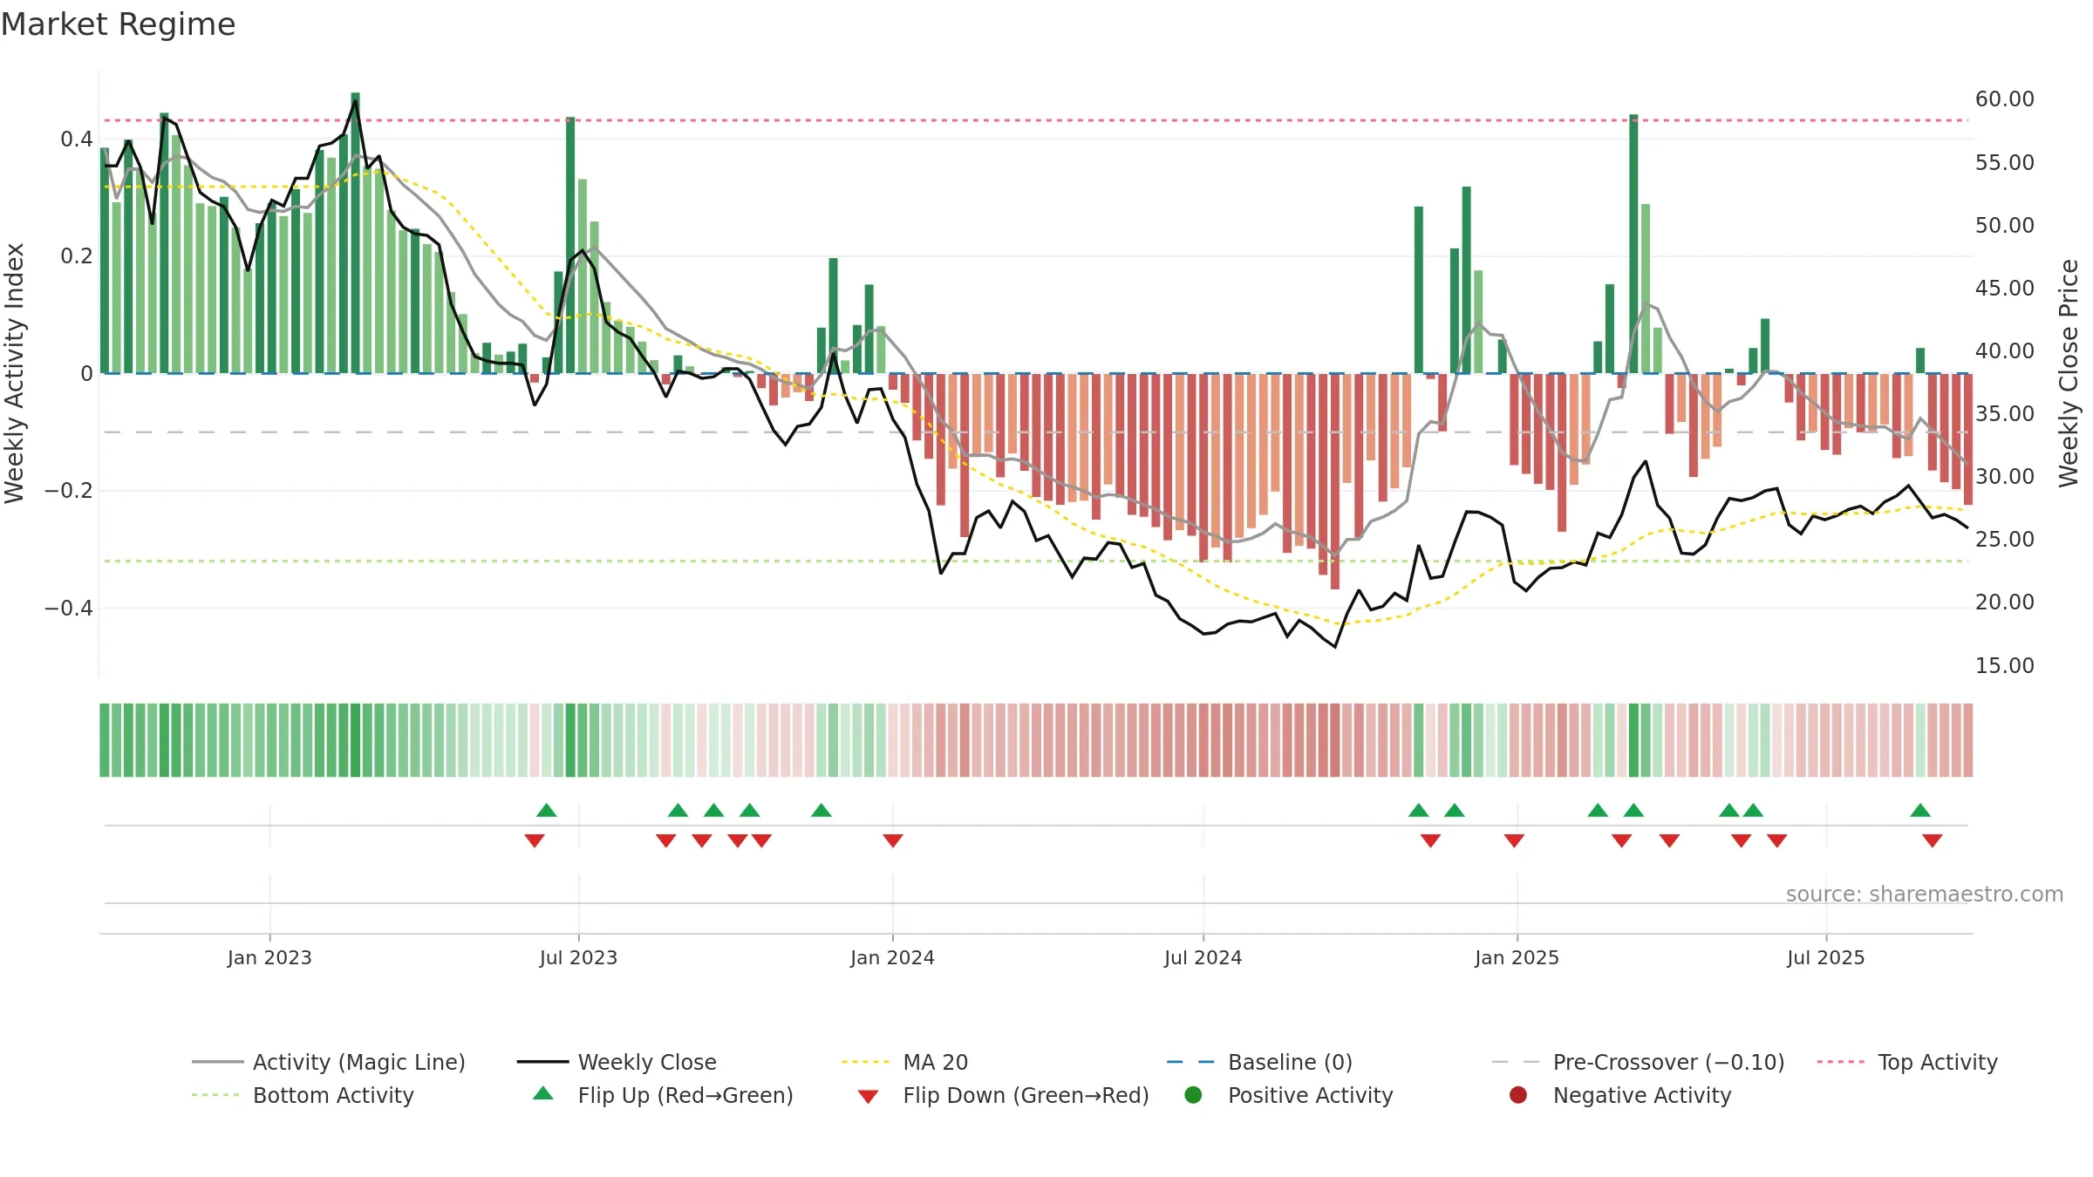
Task: Click the Negative Activity red circle icon
Action: tap(1518, 1095)
